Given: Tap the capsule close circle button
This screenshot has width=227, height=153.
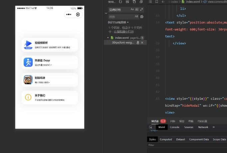Looking at the screenshot, I should [x=78, y=14].
